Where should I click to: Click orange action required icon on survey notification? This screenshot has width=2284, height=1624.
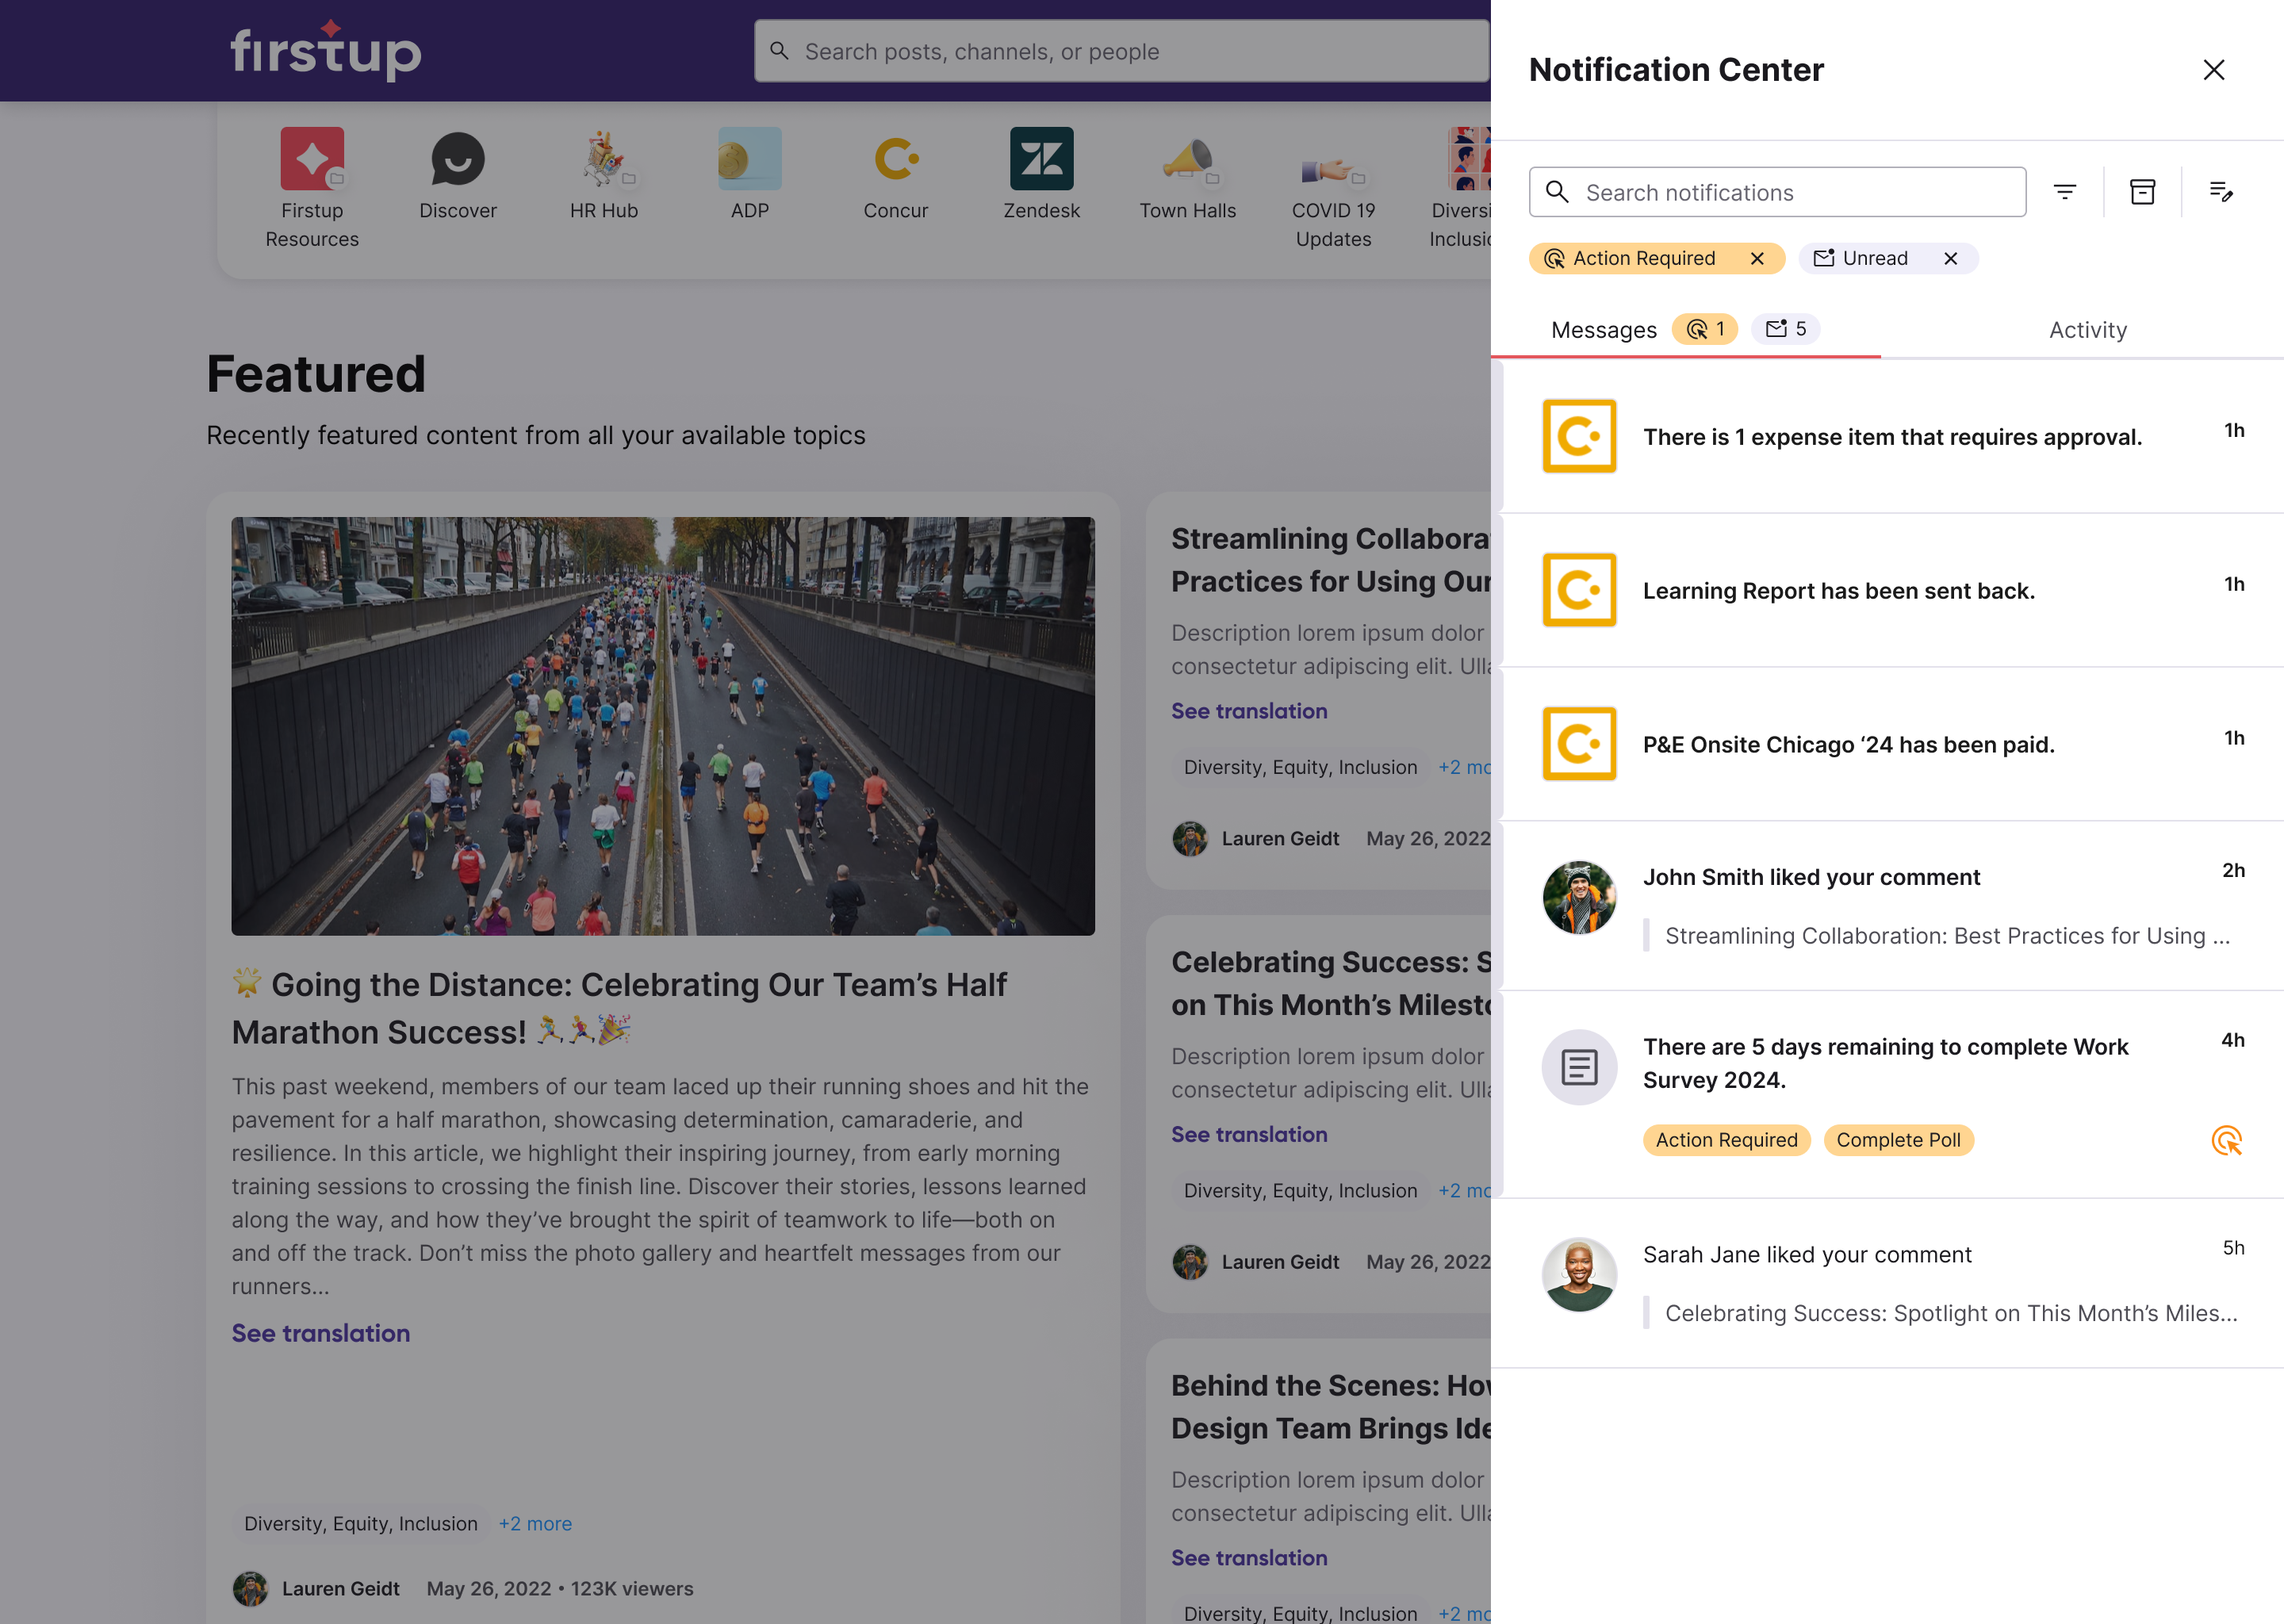pyautogui.click(x=2226, y=1140)
